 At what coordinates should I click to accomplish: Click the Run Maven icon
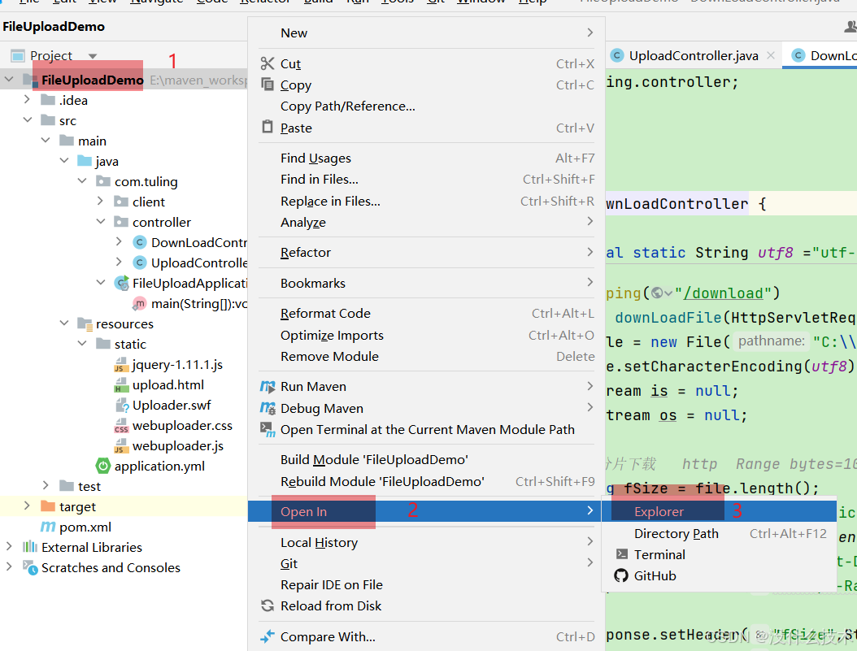click(x=268, y=387)
